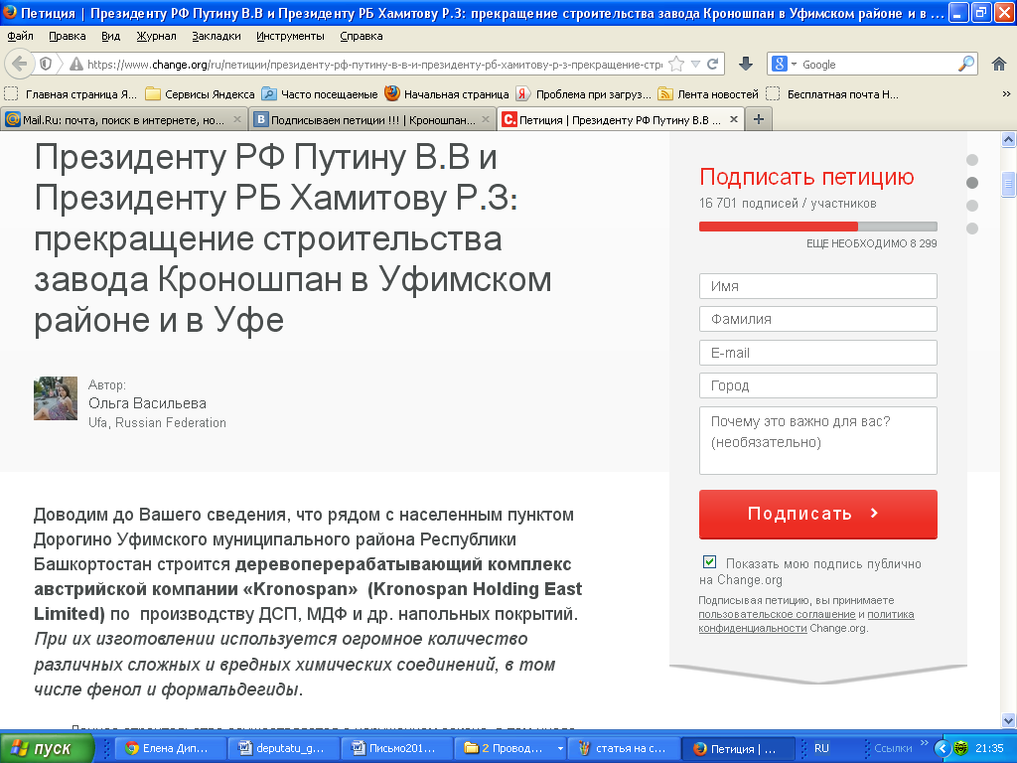Open пользовательское соглашение link

777,614
